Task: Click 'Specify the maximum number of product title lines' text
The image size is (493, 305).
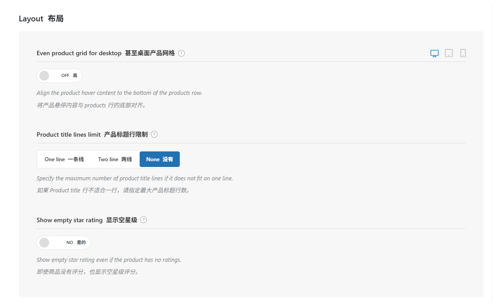Action: coord(135,178)
